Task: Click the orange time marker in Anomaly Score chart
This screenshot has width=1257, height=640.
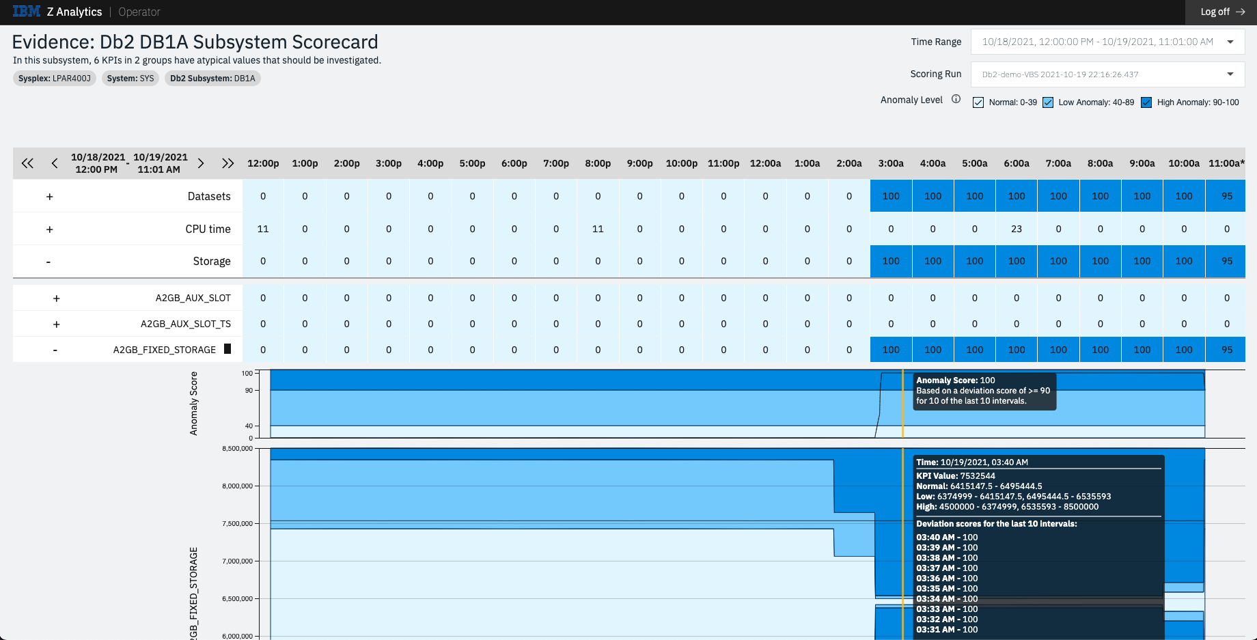Action: click(902, 404)
